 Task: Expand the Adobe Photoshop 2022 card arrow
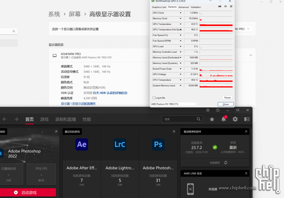(56, 132)
